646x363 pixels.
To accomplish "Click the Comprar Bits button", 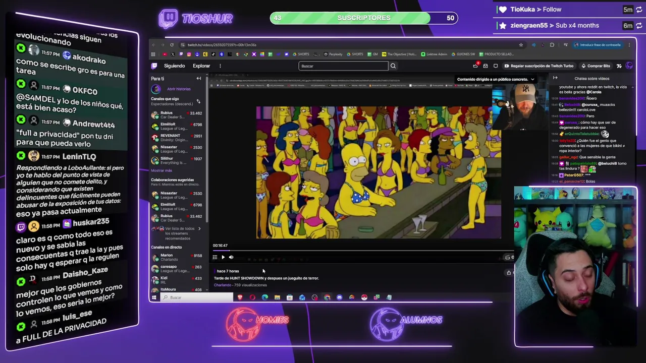I will [596, 66].
